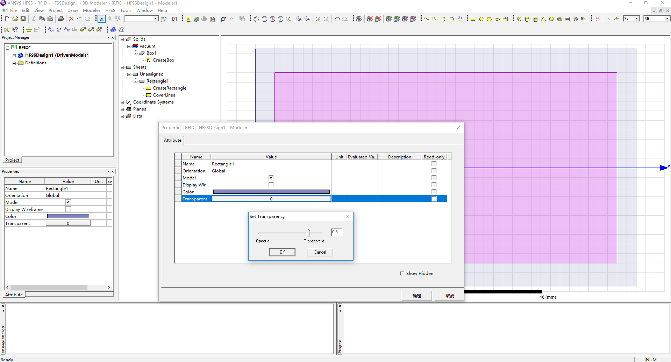Expand the Definitions node in Project Manager
671x362 pixels.
click(14, 63)
